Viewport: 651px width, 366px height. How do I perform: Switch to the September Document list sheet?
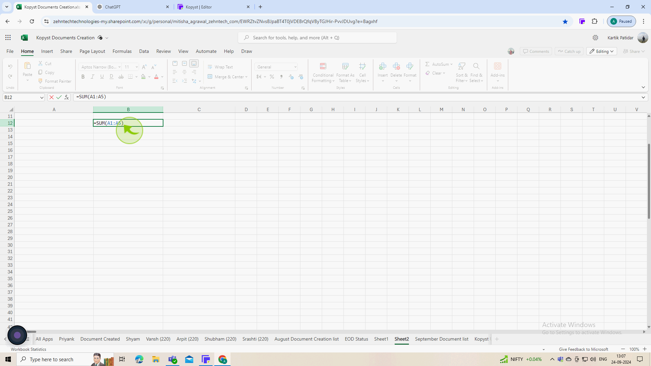(441, 339)
